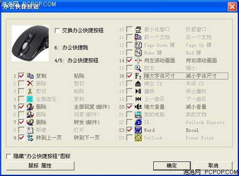
Task: Click the 4/5: 办公快捷按钮 label
Action: [76, 61]
